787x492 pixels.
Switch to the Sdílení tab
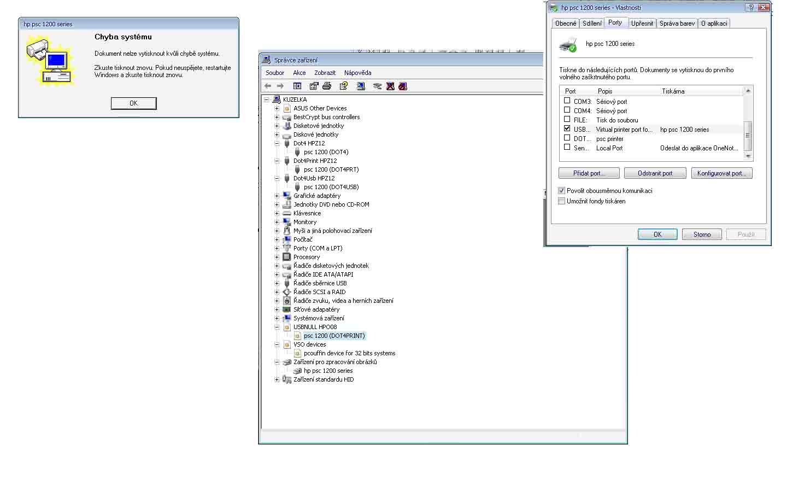[592, 24]
